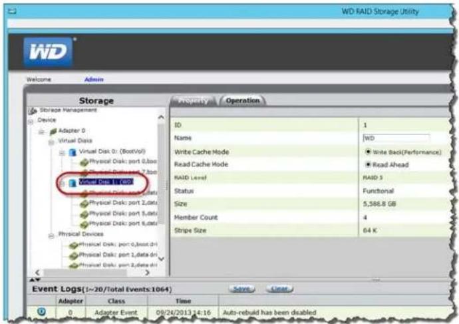
Task: Click the storage tree scroll-up arrow
Action: (161, 117)
